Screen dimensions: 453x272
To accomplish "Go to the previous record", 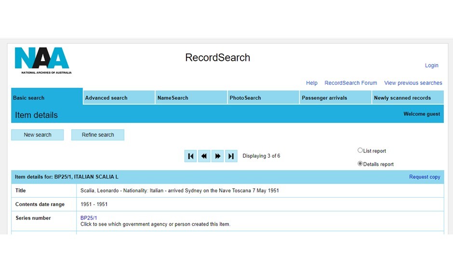I will (204, 156).
